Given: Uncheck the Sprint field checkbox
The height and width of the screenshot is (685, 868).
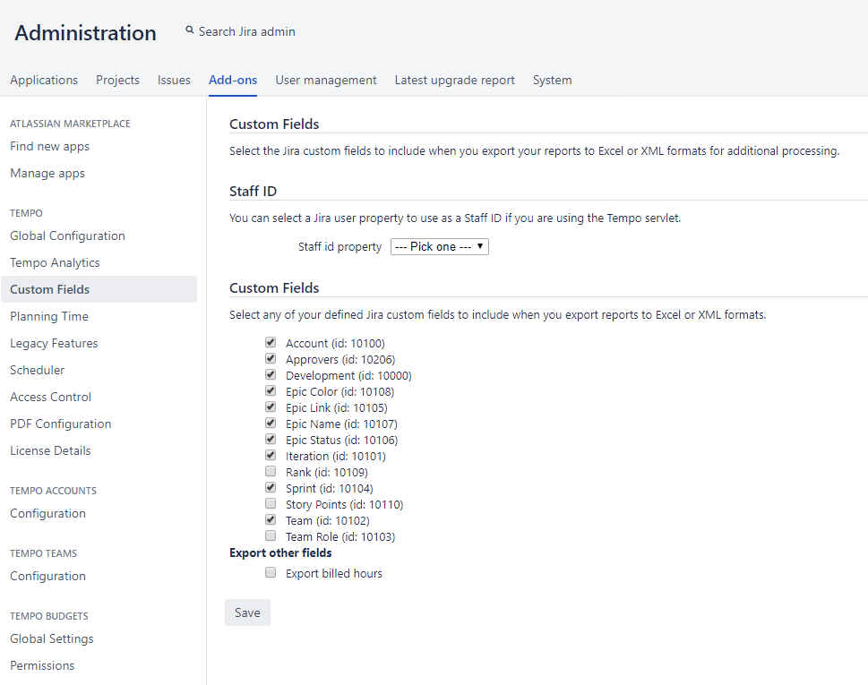Looking at the screenshot, I should coord(271,487).
